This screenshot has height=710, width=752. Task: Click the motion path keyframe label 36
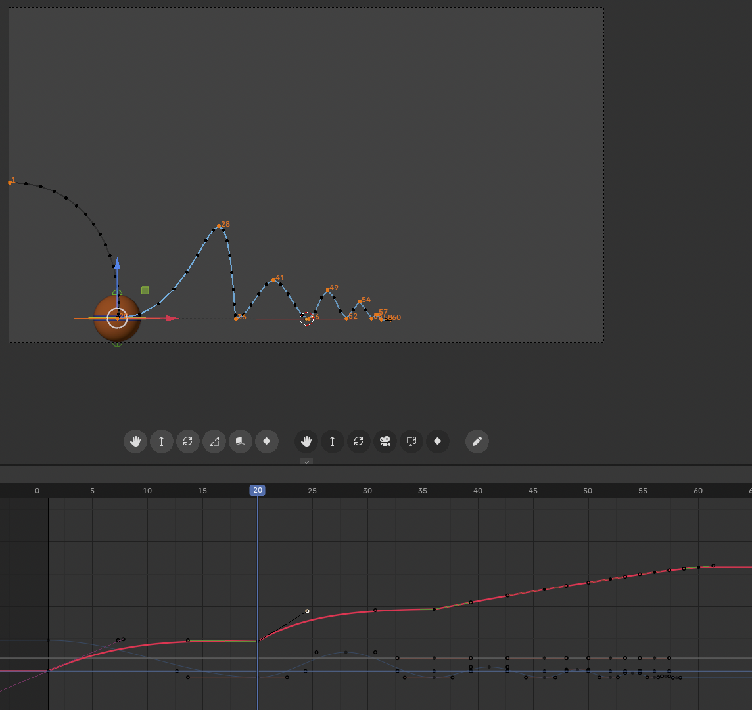[x=242, y=317]
